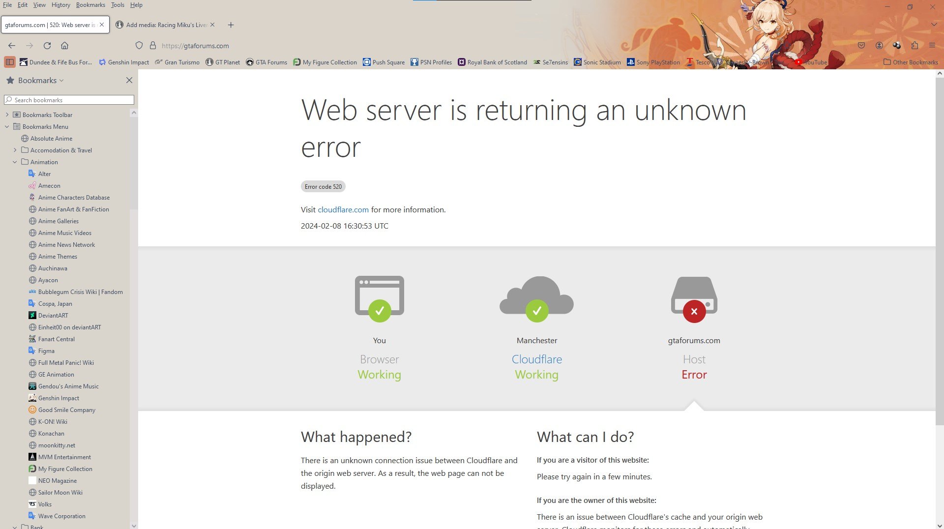This screenshot has height=529, width=944.
Task: Open Sailor Moon Wiki sidebar bookmark
Action: (60, 492)
